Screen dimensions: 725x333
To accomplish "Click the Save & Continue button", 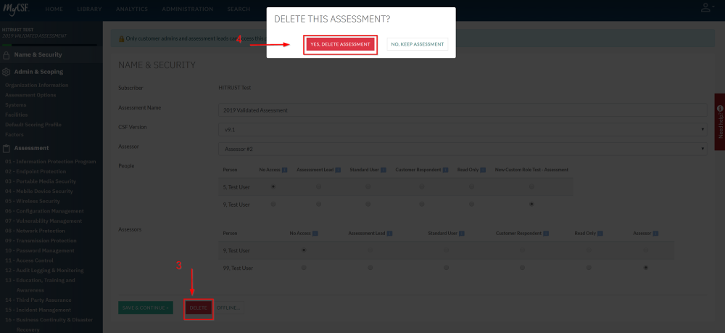I will (146, 308).
